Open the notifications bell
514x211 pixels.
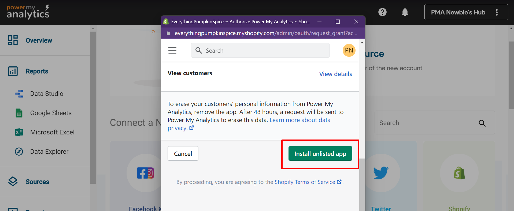coord(405,12)
